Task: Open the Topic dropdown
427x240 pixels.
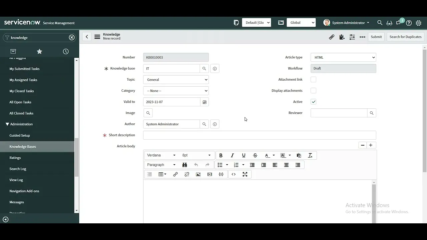Action: [176, 80]
